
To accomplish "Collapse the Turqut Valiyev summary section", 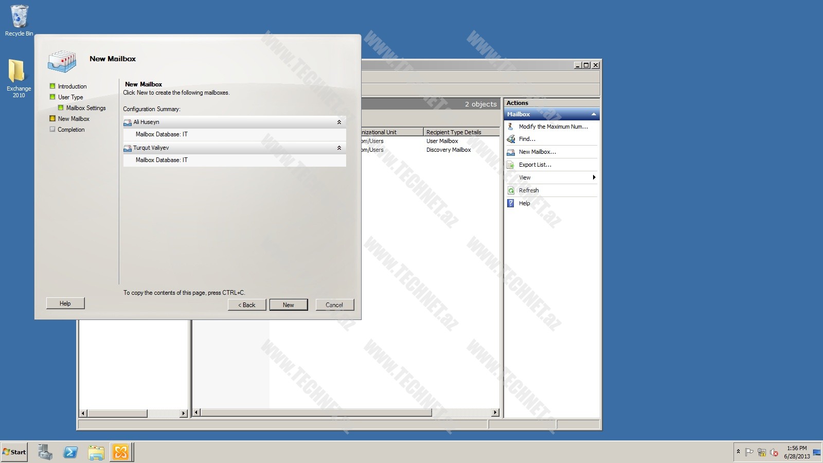I will coord(339,148).
